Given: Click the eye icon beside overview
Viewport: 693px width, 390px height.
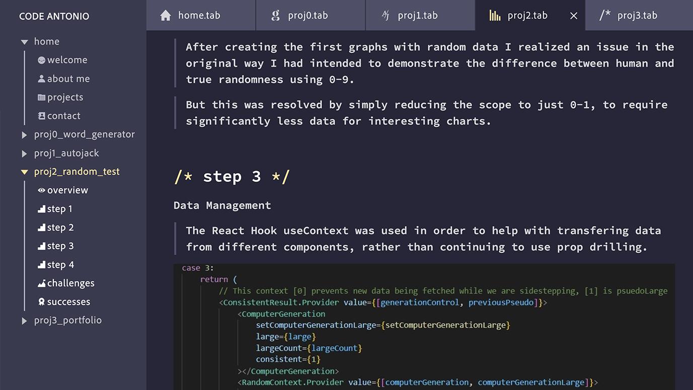Looking at the screenshot, I should pyautogui.click(x=41, y=190).
